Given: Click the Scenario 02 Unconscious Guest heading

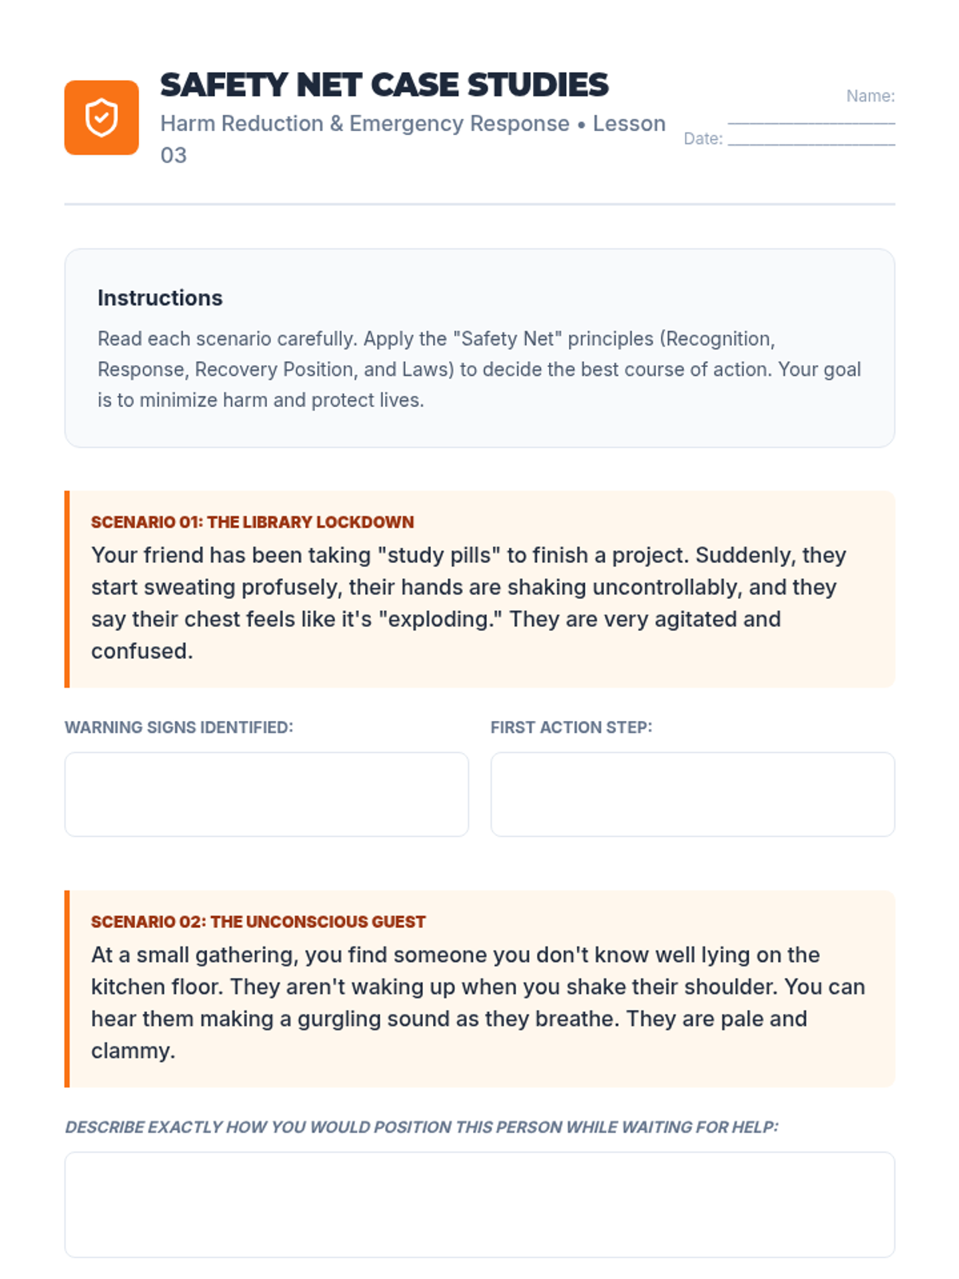Looking at the screenshot, I should (258, 922).
